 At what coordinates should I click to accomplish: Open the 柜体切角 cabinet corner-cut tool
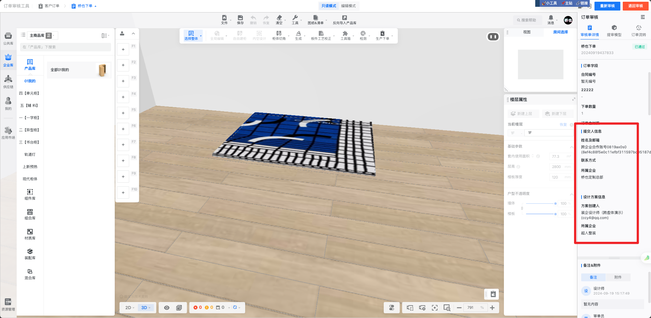click(x=279, y=35)
